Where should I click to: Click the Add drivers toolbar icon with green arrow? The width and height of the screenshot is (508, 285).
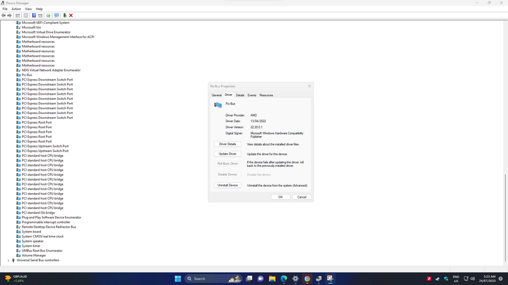(65, 16)
